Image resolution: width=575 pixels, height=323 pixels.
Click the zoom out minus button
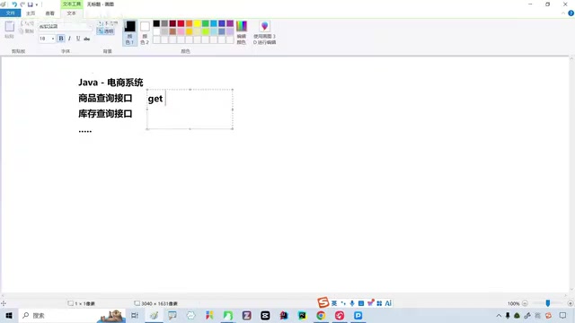click(525, 303)
